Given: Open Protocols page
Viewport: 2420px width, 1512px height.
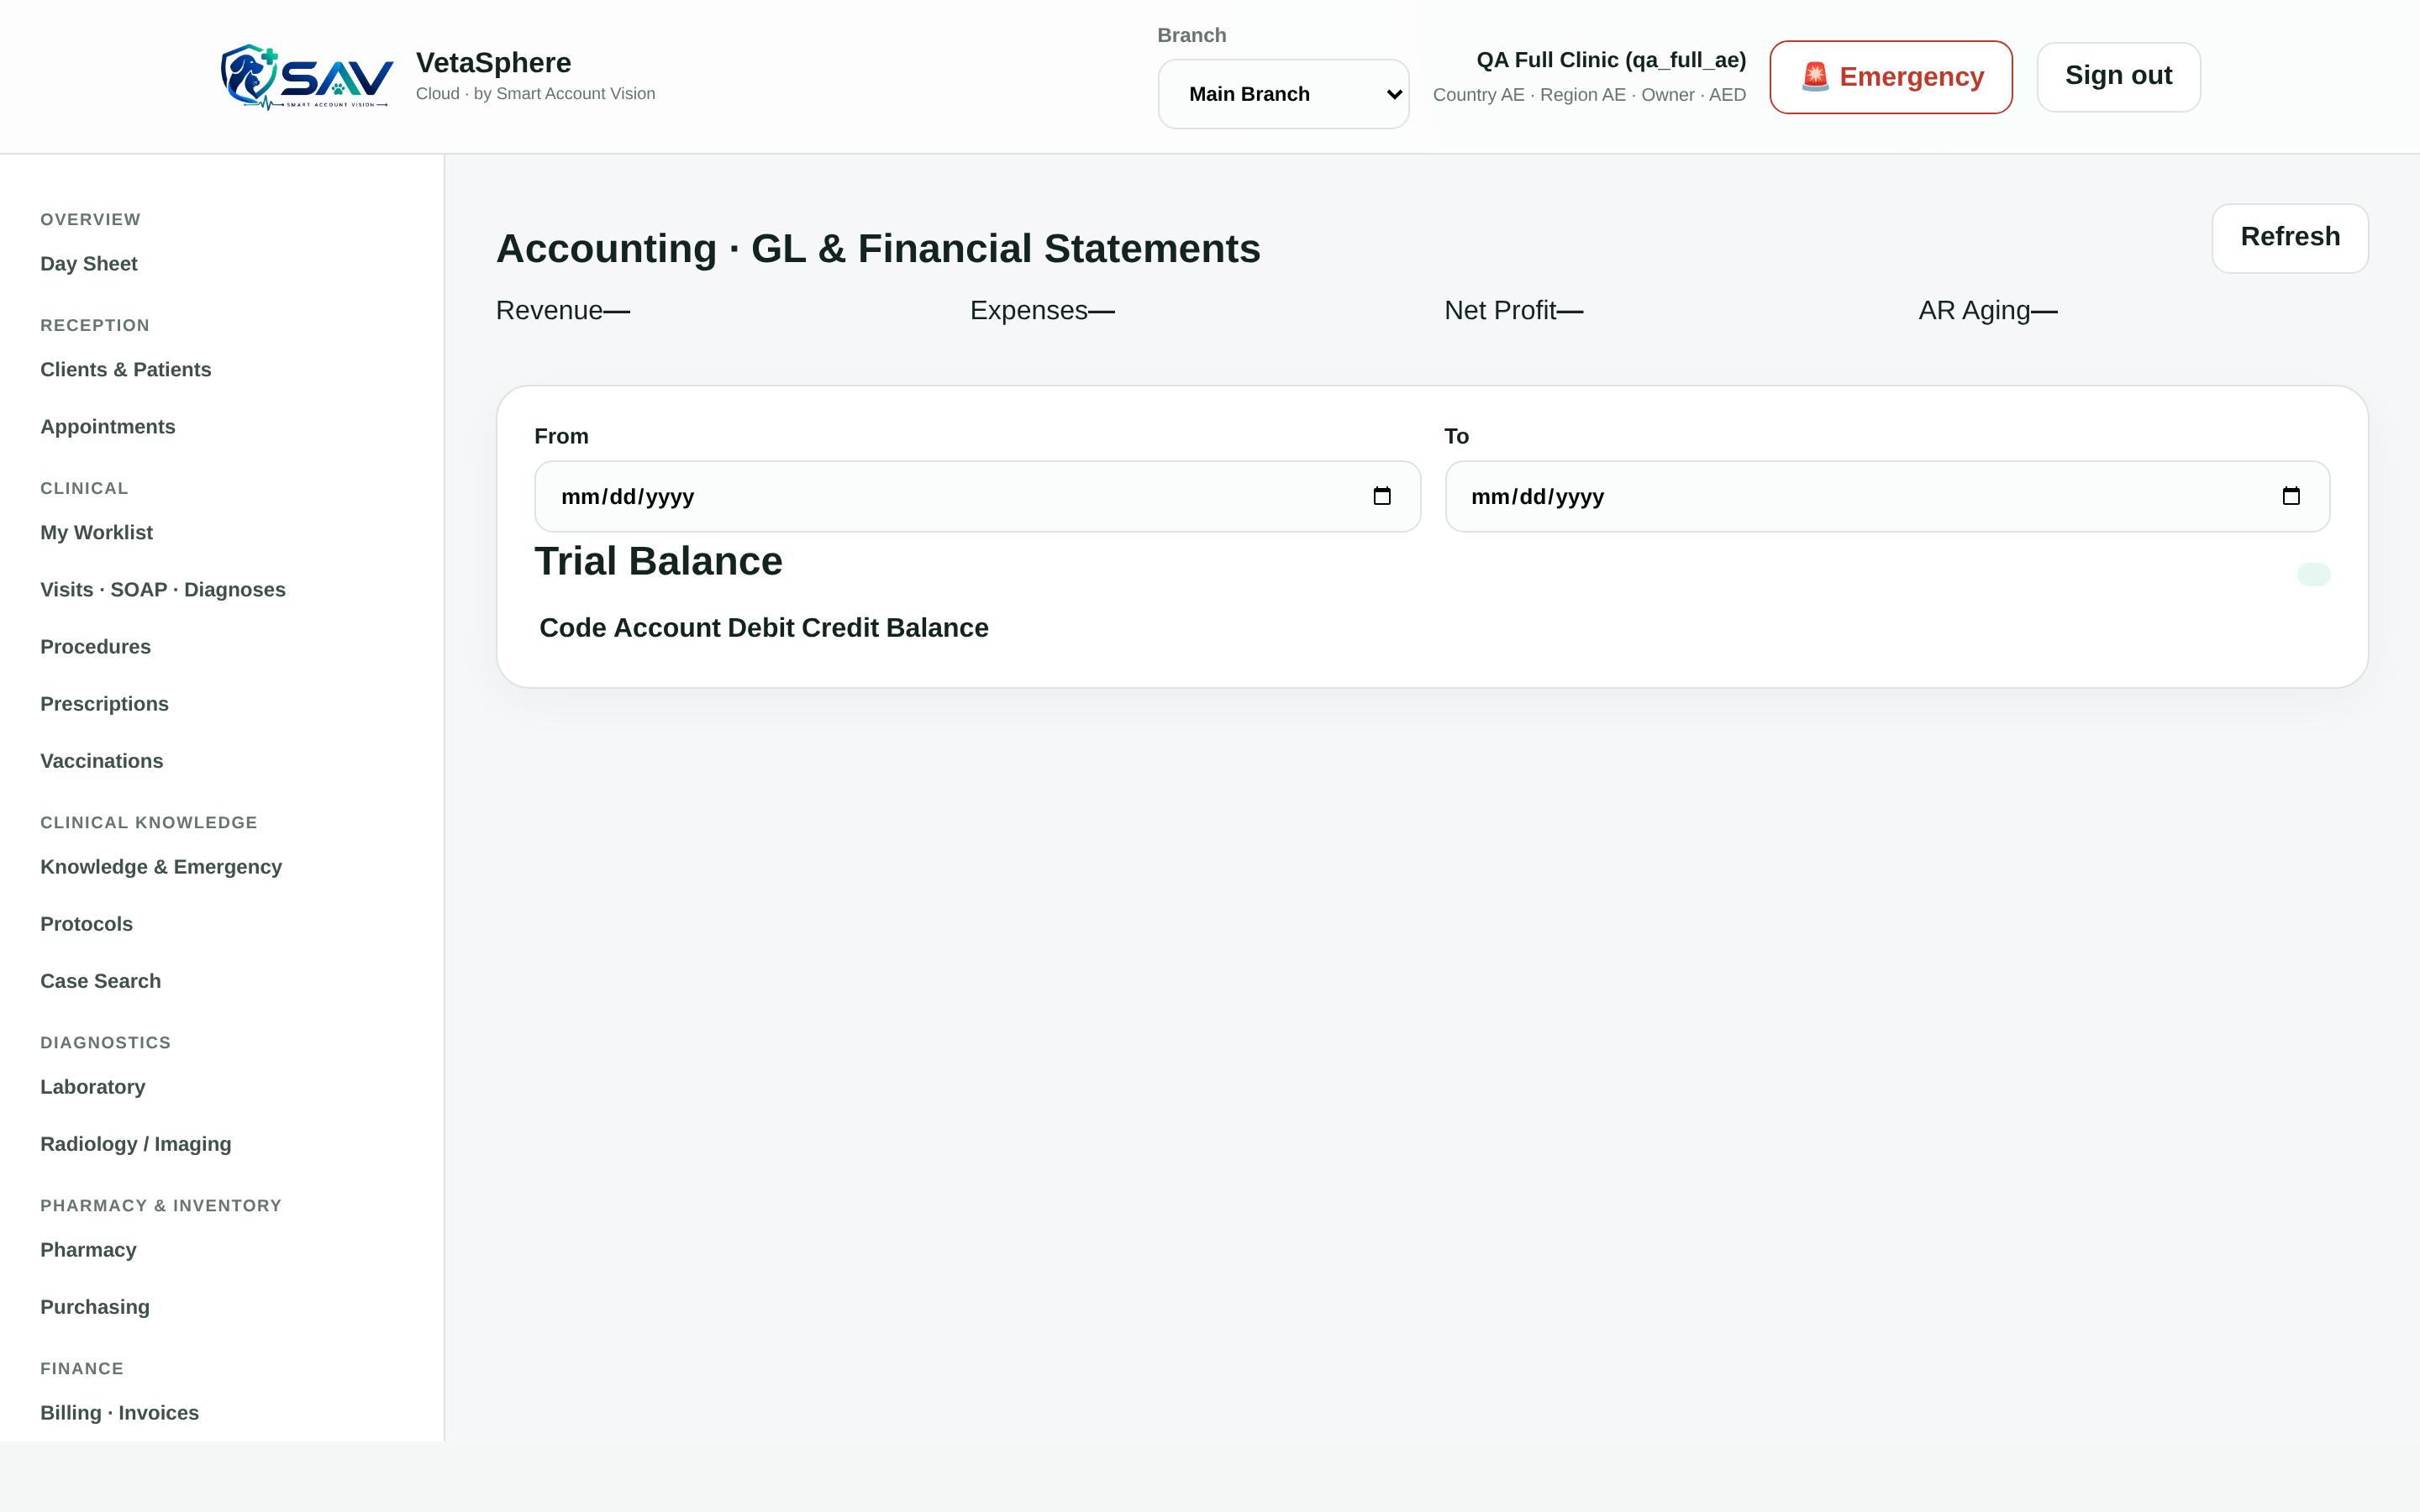Looking at the screenshot, I should pos(86,924).
